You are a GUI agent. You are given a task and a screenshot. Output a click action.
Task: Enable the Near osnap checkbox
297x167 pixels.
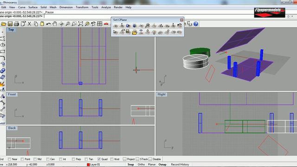[x=9, y=159]
